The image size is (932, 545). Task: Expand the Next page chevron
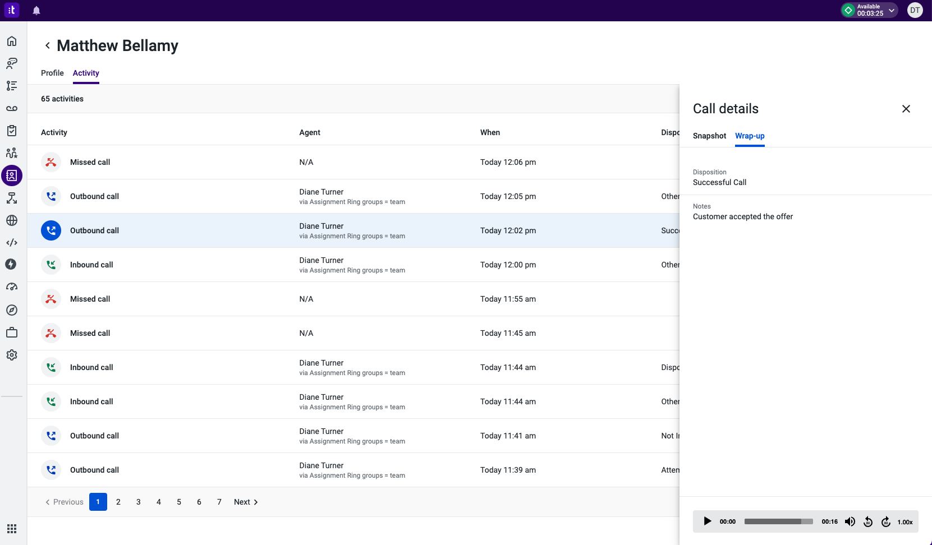(x=256, y=502)
